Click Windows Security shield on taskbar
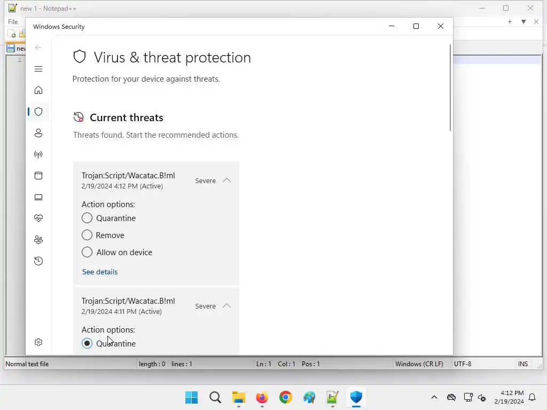 click(356, 397)
